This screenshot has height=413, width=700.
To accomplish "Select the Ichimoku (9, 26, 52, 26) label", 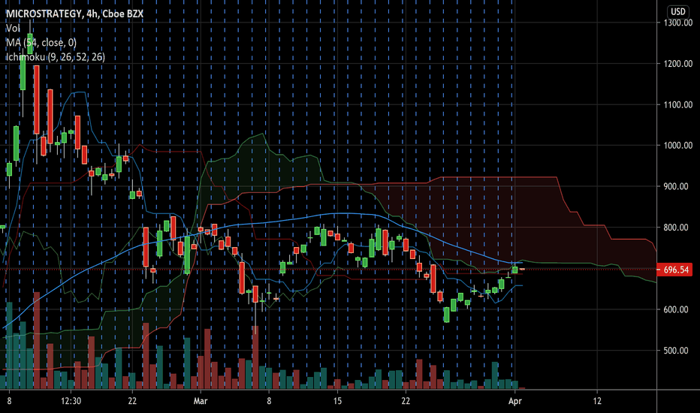I will click(x=56, y=57).
